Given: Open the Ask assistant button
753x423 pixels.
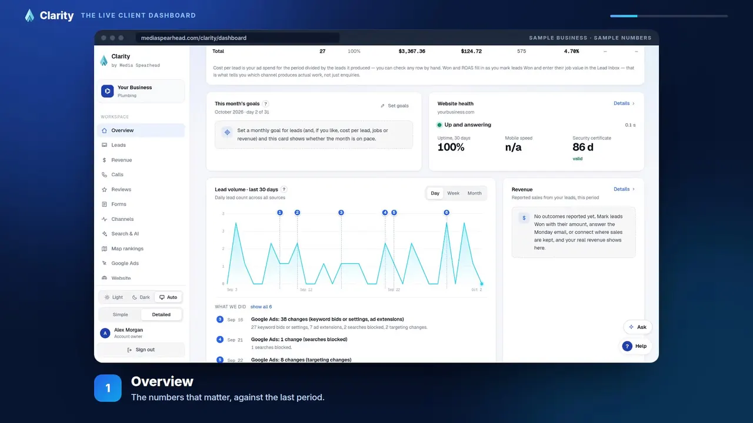Looking at the screenshot, I should point(638,327).
